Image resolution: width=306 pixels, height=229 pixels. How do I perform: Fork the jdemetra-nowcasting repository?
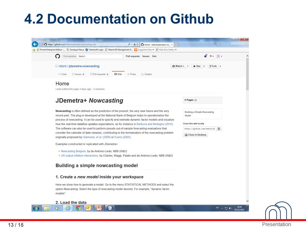click(213, 66)
